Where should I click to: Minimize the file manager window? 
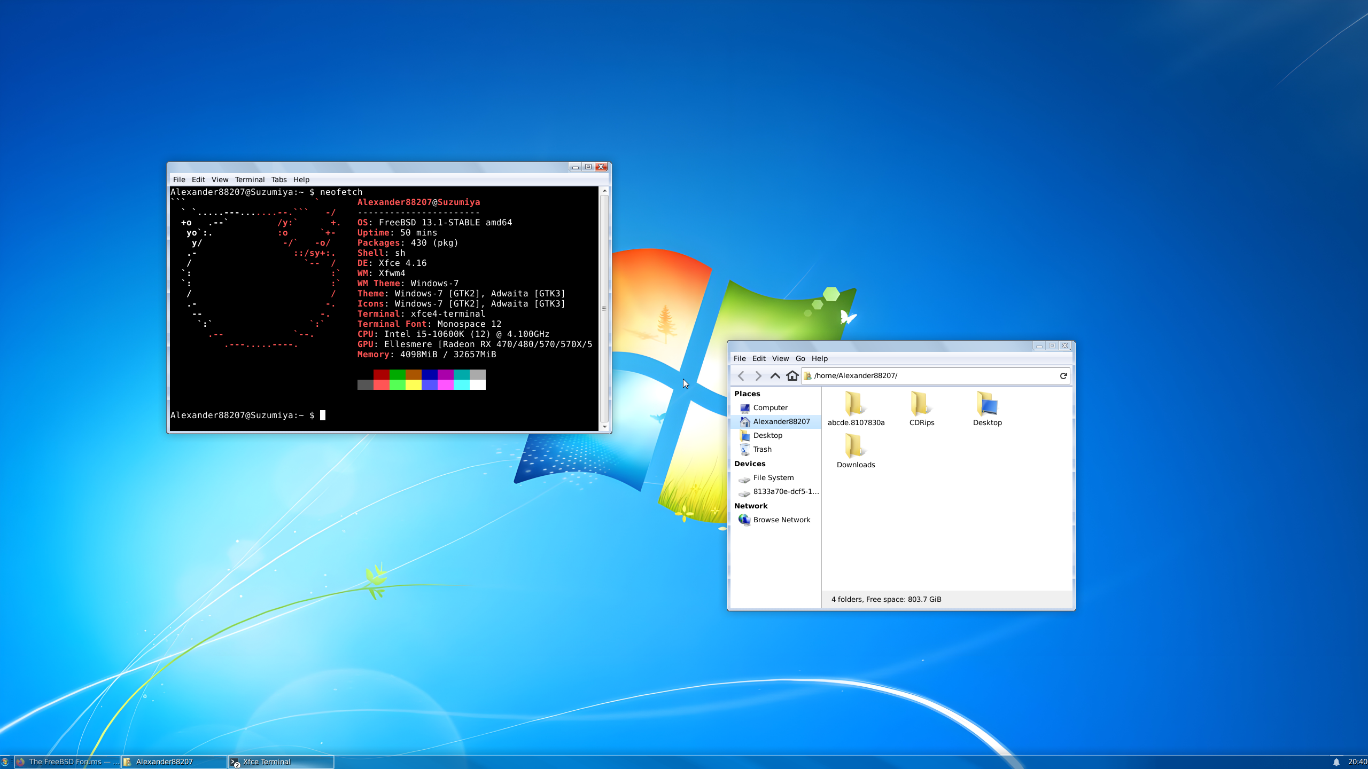tap(1039, 346)
